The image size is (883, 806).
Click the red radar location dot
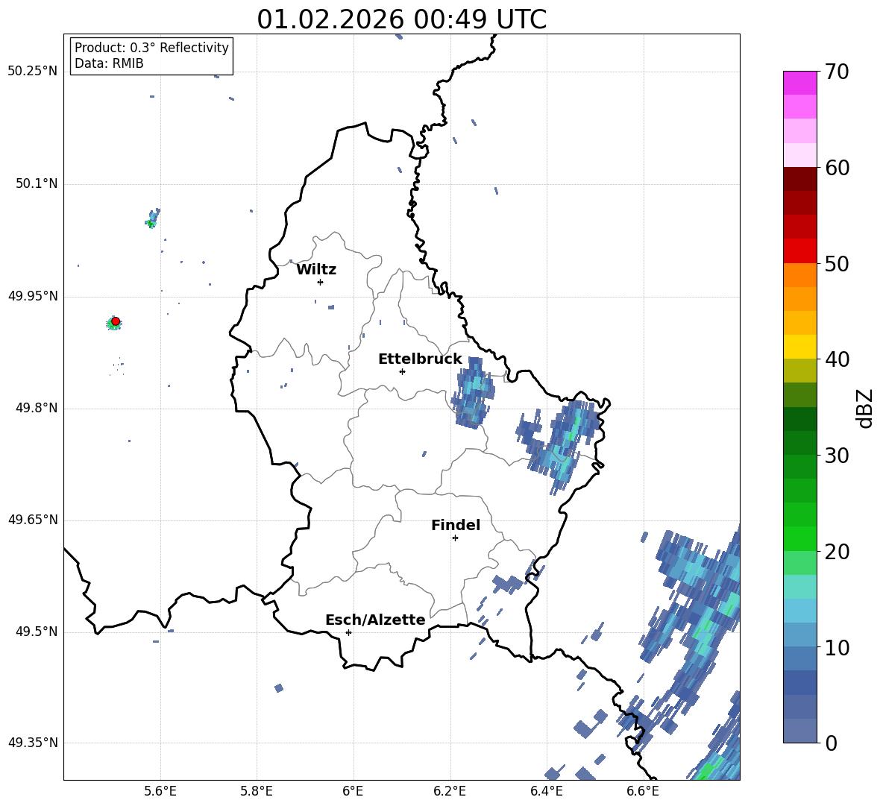pyautogui.click(x=116, y=321)
